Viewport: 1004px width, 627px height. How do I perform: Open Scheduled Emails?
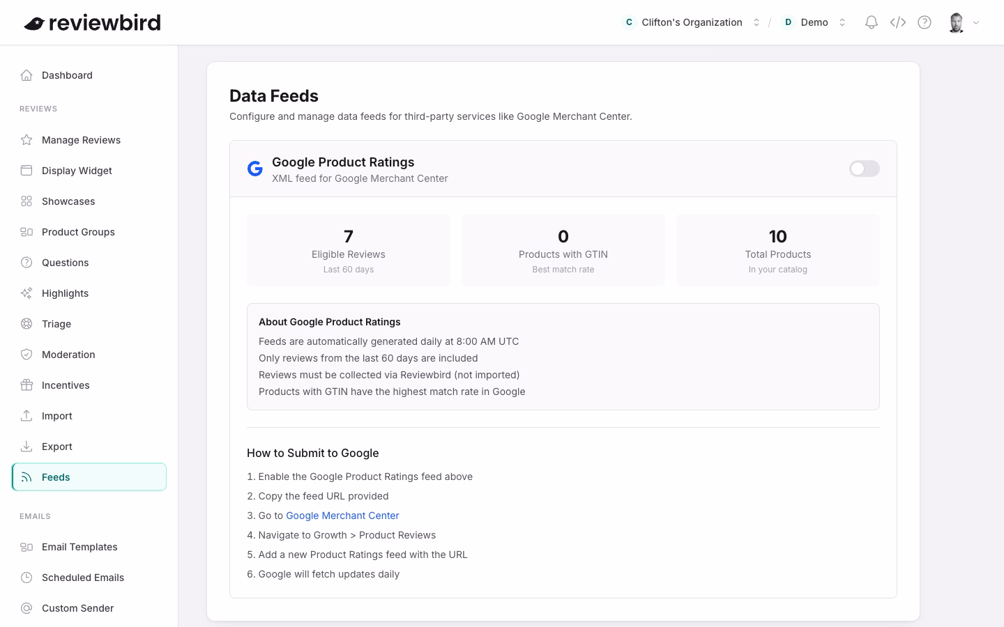(89, 578)
